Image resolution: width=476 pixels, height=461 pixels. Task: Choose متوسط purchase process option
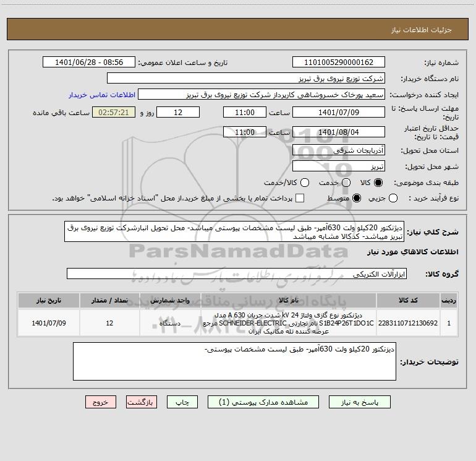[357, 198]
